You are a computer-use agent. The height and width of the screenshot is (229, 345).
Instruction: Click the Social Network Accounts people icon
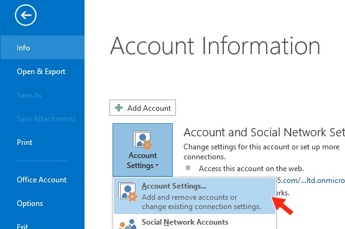(127, 224)
